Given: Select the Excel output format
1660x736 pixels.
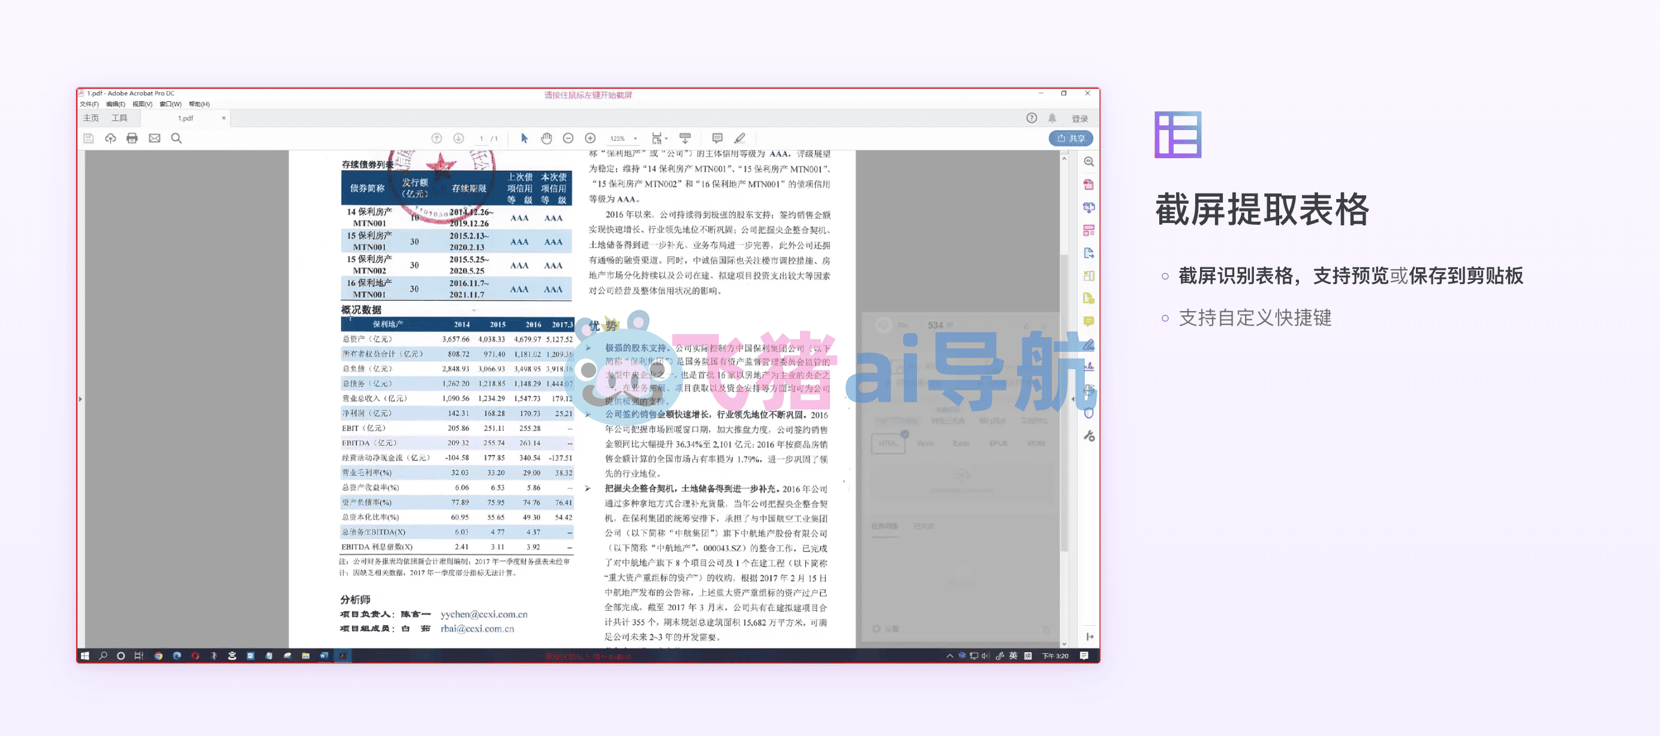Looking at the screenshot, I should (961, 443).
